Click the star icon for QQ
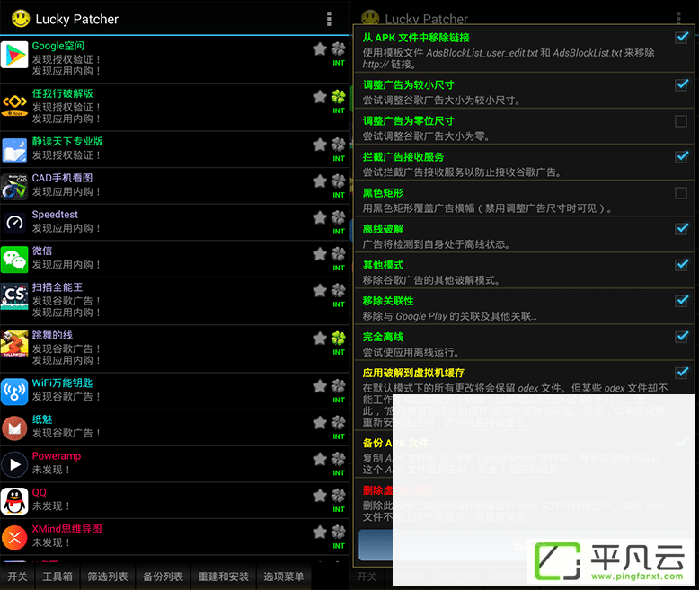Viewport: 699px width, 590px height. (x=320, y=495)
